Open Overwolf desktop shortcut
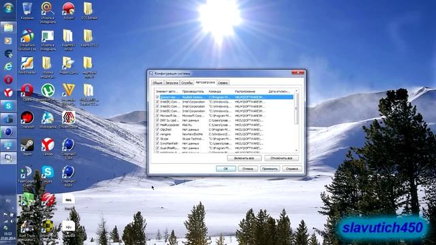436x245 pixels. (x=27, y=120)
